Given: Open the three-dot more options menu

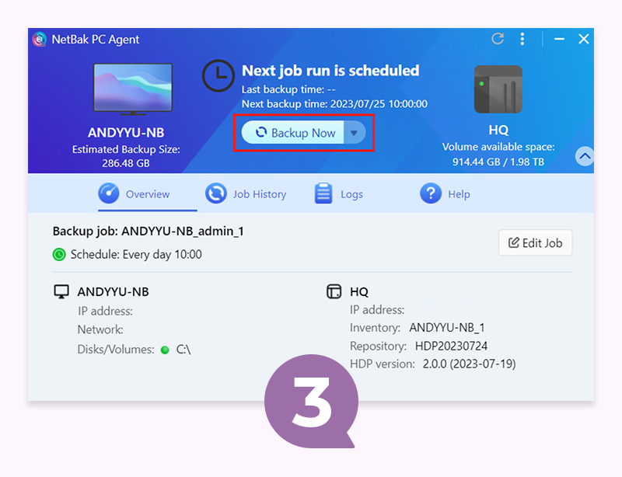Looking at the screenshot, I should pyautogui.click(x=522, y=39).
